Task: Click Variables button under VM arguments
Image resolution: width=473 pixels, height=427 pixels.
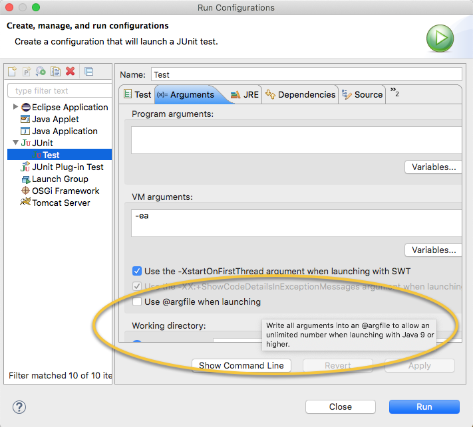Action: click(x=433, y=250)
